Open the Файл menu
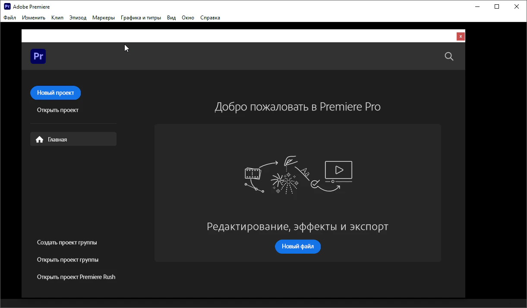Screen dimensions: 527x308 9,18
